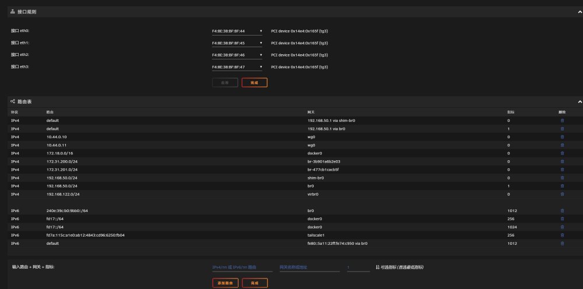Click the 应用 button under interface rules
Viewport: 583px width, 289px height.
225,83
